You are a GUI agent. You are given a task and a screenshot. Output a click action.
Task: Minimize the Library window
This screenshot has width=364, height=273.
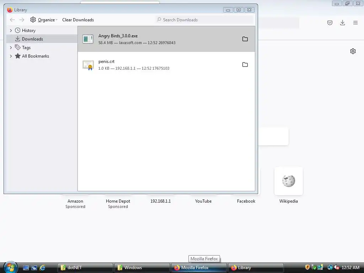click(x=228, y=10)
